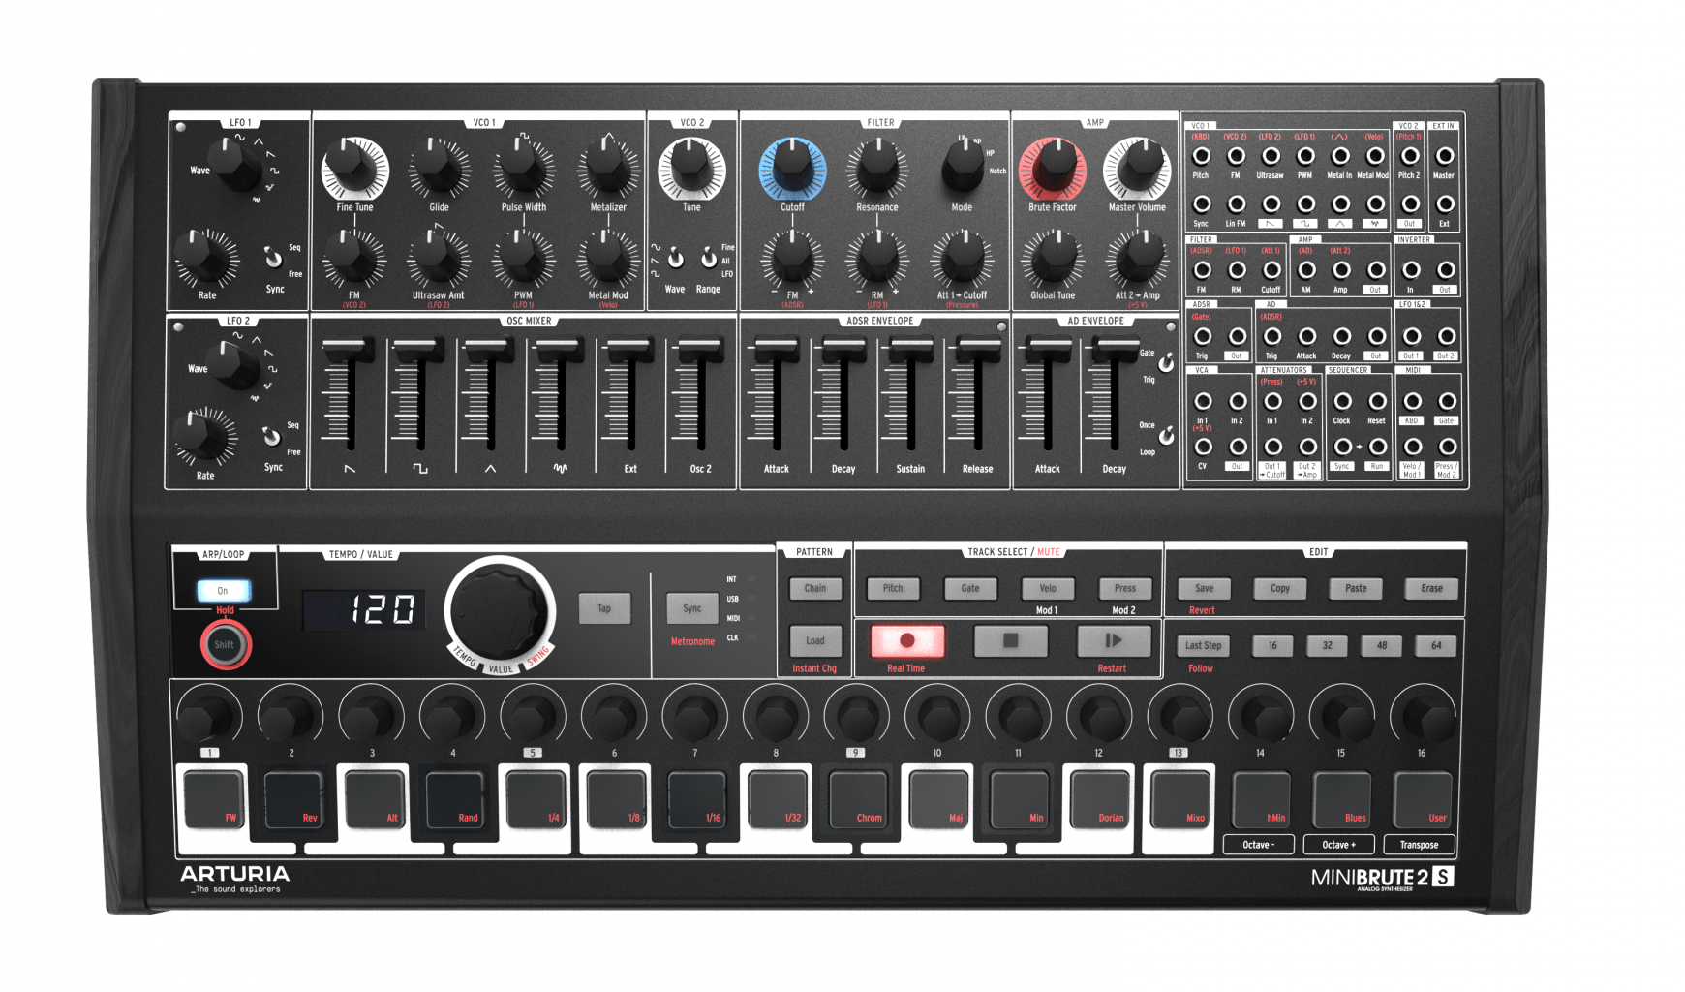This screenshot has width=1685, height=992.
Task: Start Real Time recording with red button
Action: pyautogui.click(x=907, y=640)
